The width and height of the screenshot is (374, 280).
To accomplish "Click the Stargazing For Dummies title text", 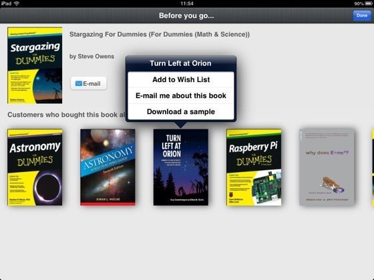I will click(160, 34).
